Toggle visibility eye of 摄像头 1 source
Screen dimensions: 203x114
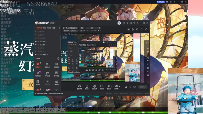[x=36, y=55]
